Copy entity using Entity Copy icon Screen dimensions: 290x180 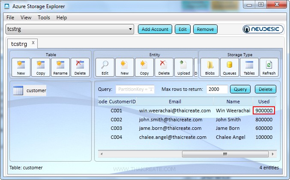coord(144,67)
